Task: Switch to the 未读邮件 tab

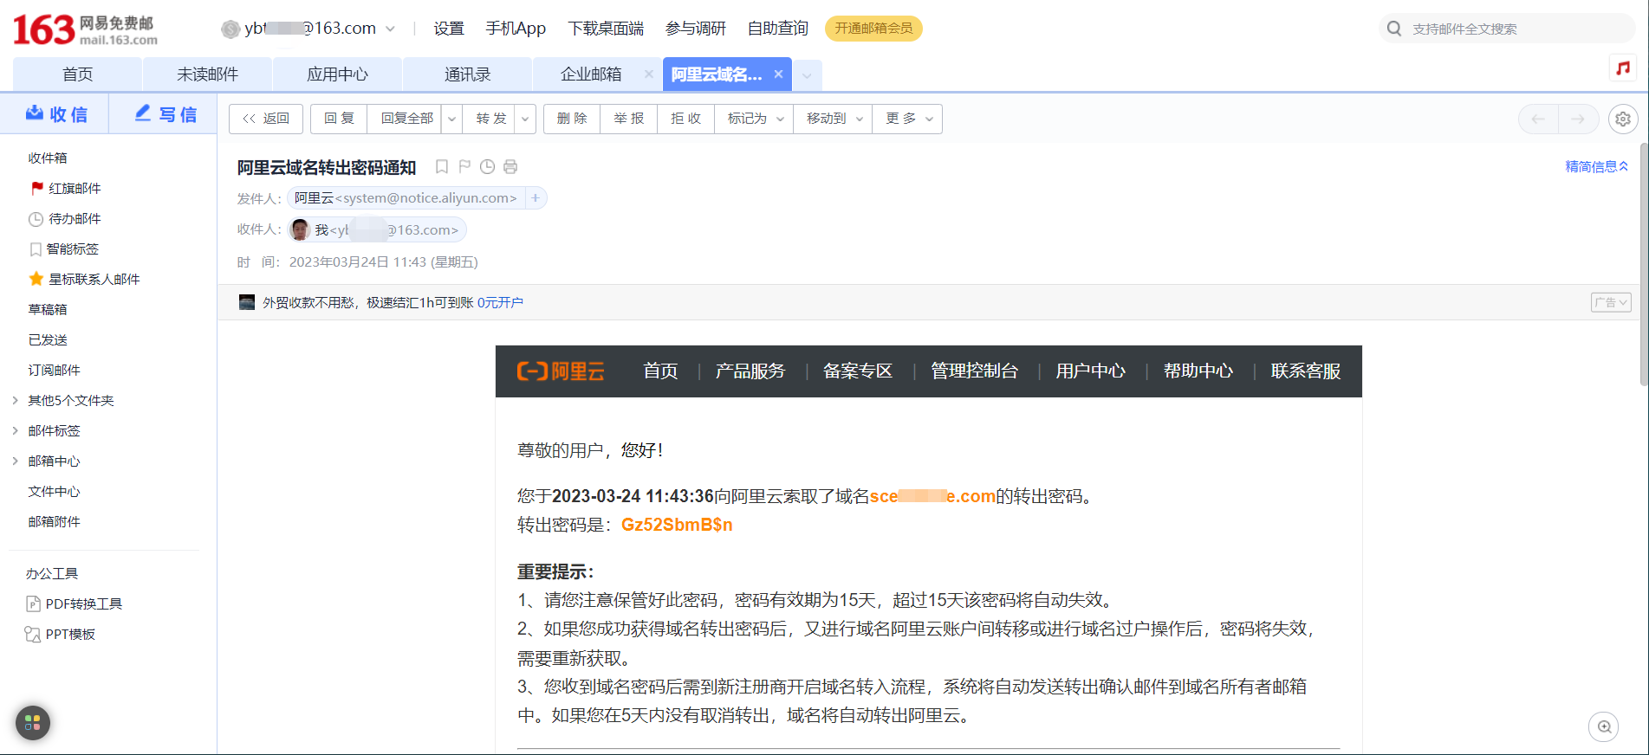Action: pos(207,74)
